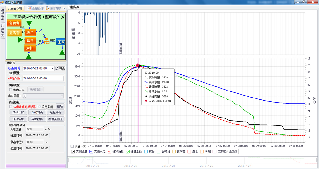
Task: Click the orange confluence network icon
Action: click(47, 41)
